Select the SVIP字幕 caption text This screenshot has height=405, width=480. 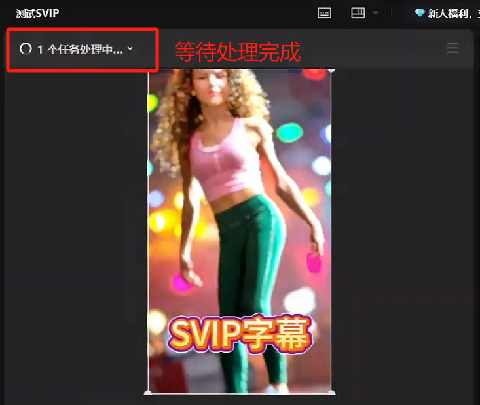[240, 334]
